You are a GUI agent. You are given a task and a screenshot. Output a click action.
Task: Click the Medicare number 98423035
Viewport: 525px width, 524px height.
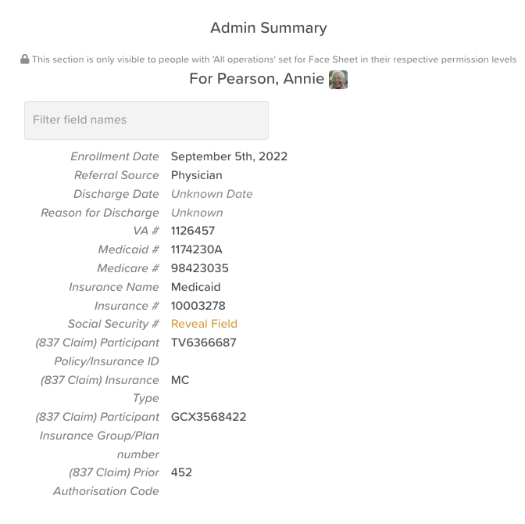pyautogui.click(x=200, y=268)
